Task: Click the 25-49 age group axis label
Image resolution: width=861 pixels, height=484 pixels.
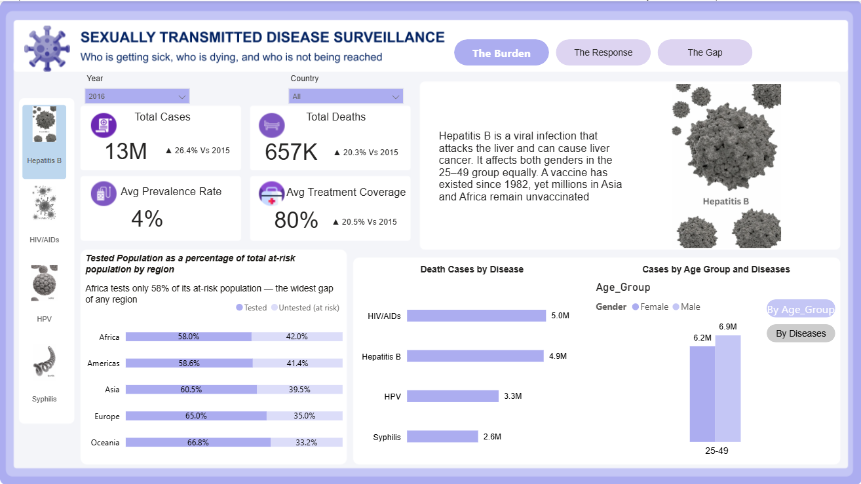Action: [x=716, y=451]
